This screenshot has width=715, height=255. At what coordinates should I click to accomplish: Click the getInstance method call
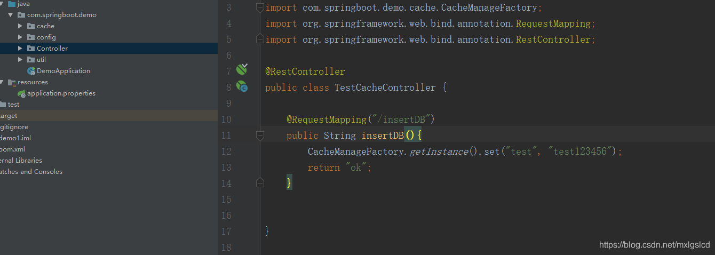click(439, 152)
